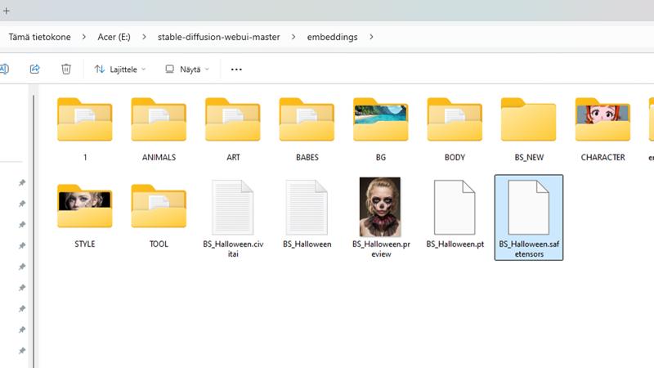Select the BS_Halloween.pt file
The height and width of the screenshot is (368, 654).
[x=455, y=214]
